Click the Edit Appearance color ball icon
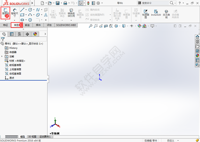Image resolution: width=200 pixels, height=142 pixels. point(139,26)
